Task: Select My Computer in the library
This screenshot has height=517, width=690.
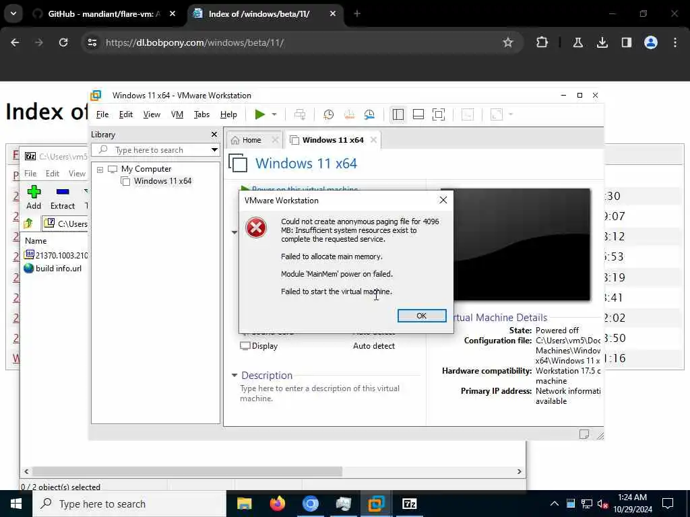Action: pyautogui.click(x=146, y=169)
